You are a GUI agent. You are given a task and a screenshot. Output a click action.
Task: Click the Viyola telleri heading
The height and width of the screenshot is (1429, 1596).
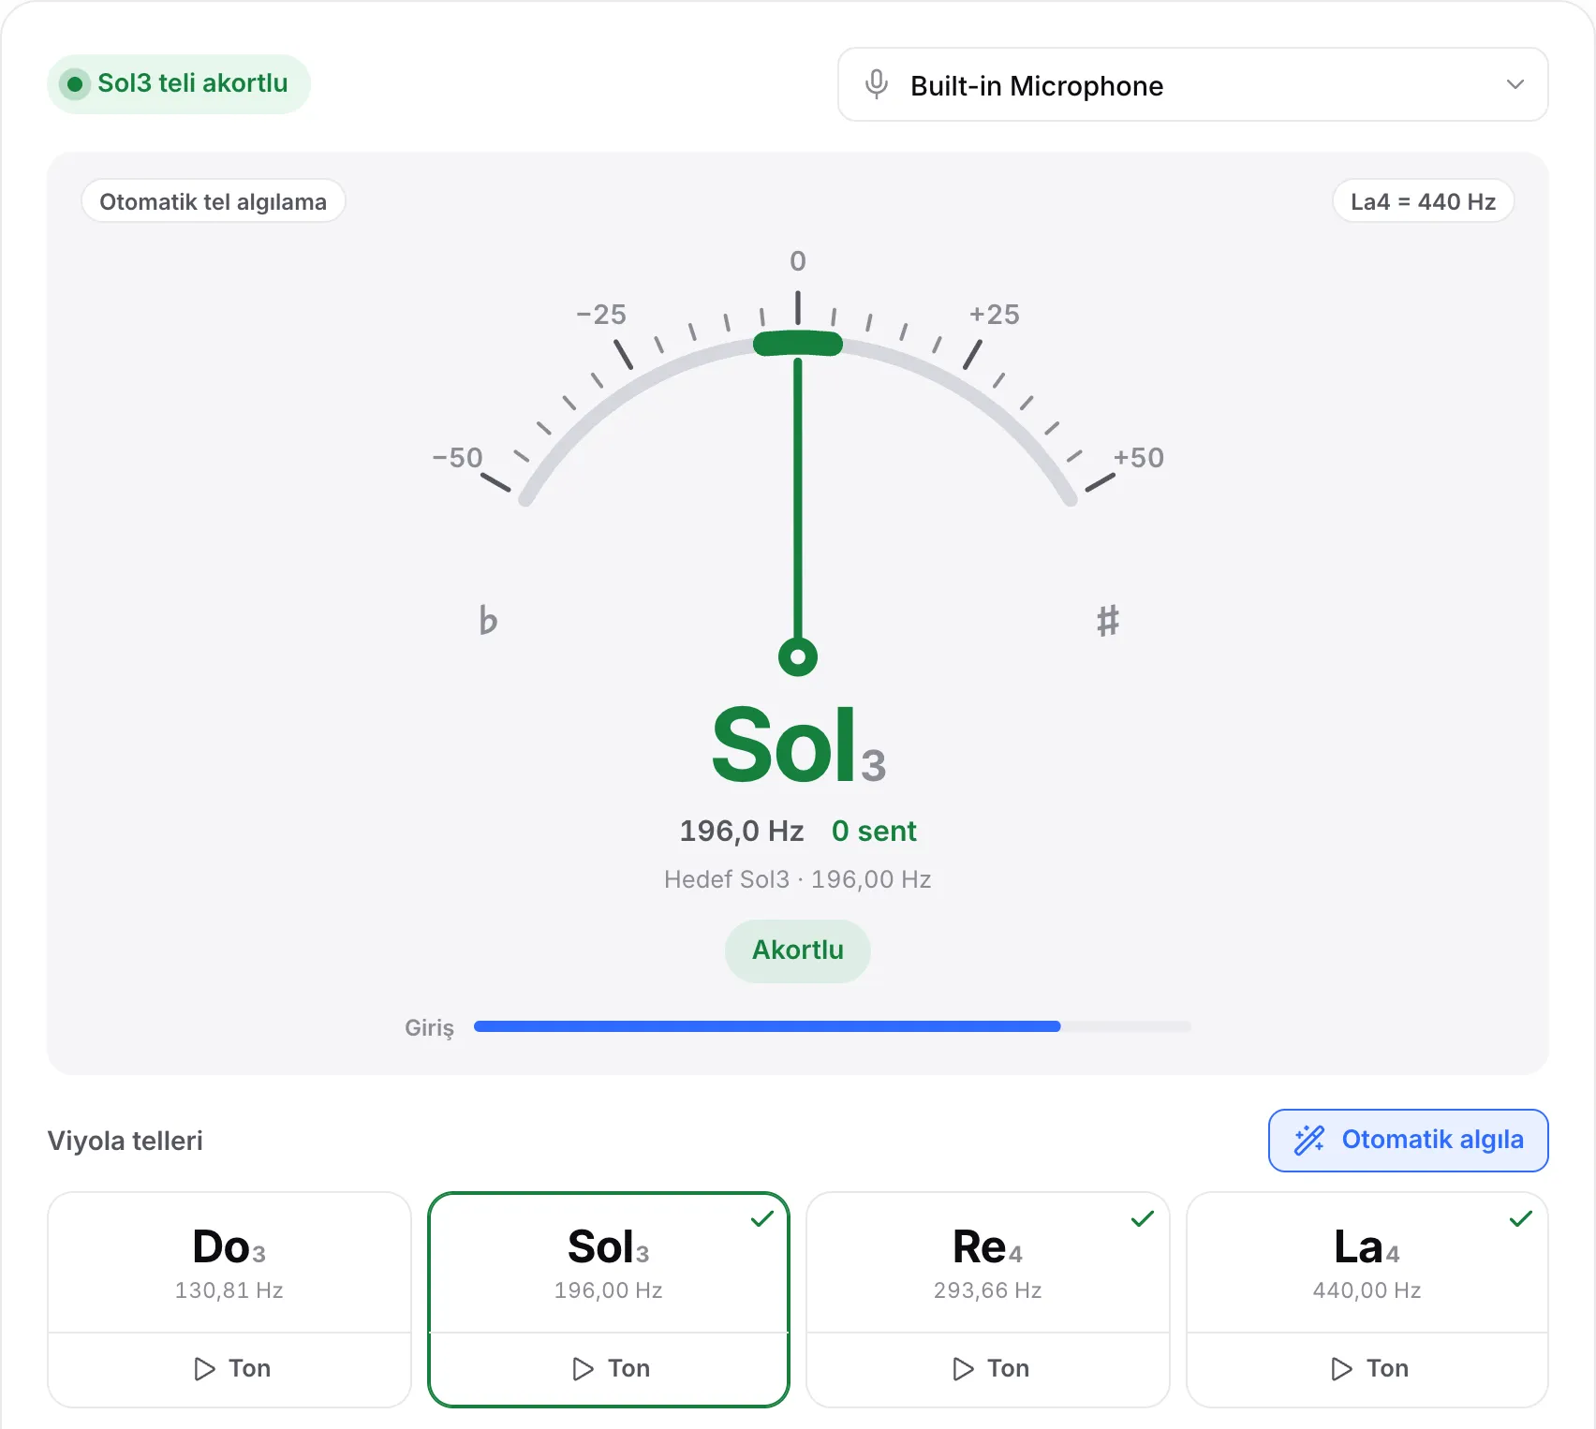[126, 1141]
